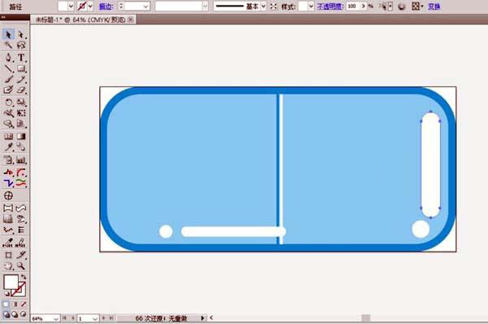Select the Rectangle tool
This screenshot has height=324, width=488.
tap(21, 68)
